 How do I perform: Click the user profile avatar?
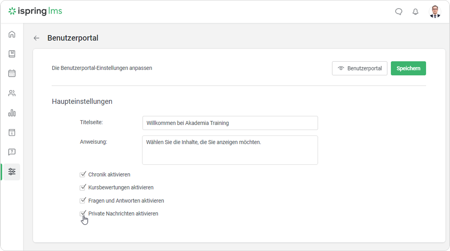tap(435, 12)
